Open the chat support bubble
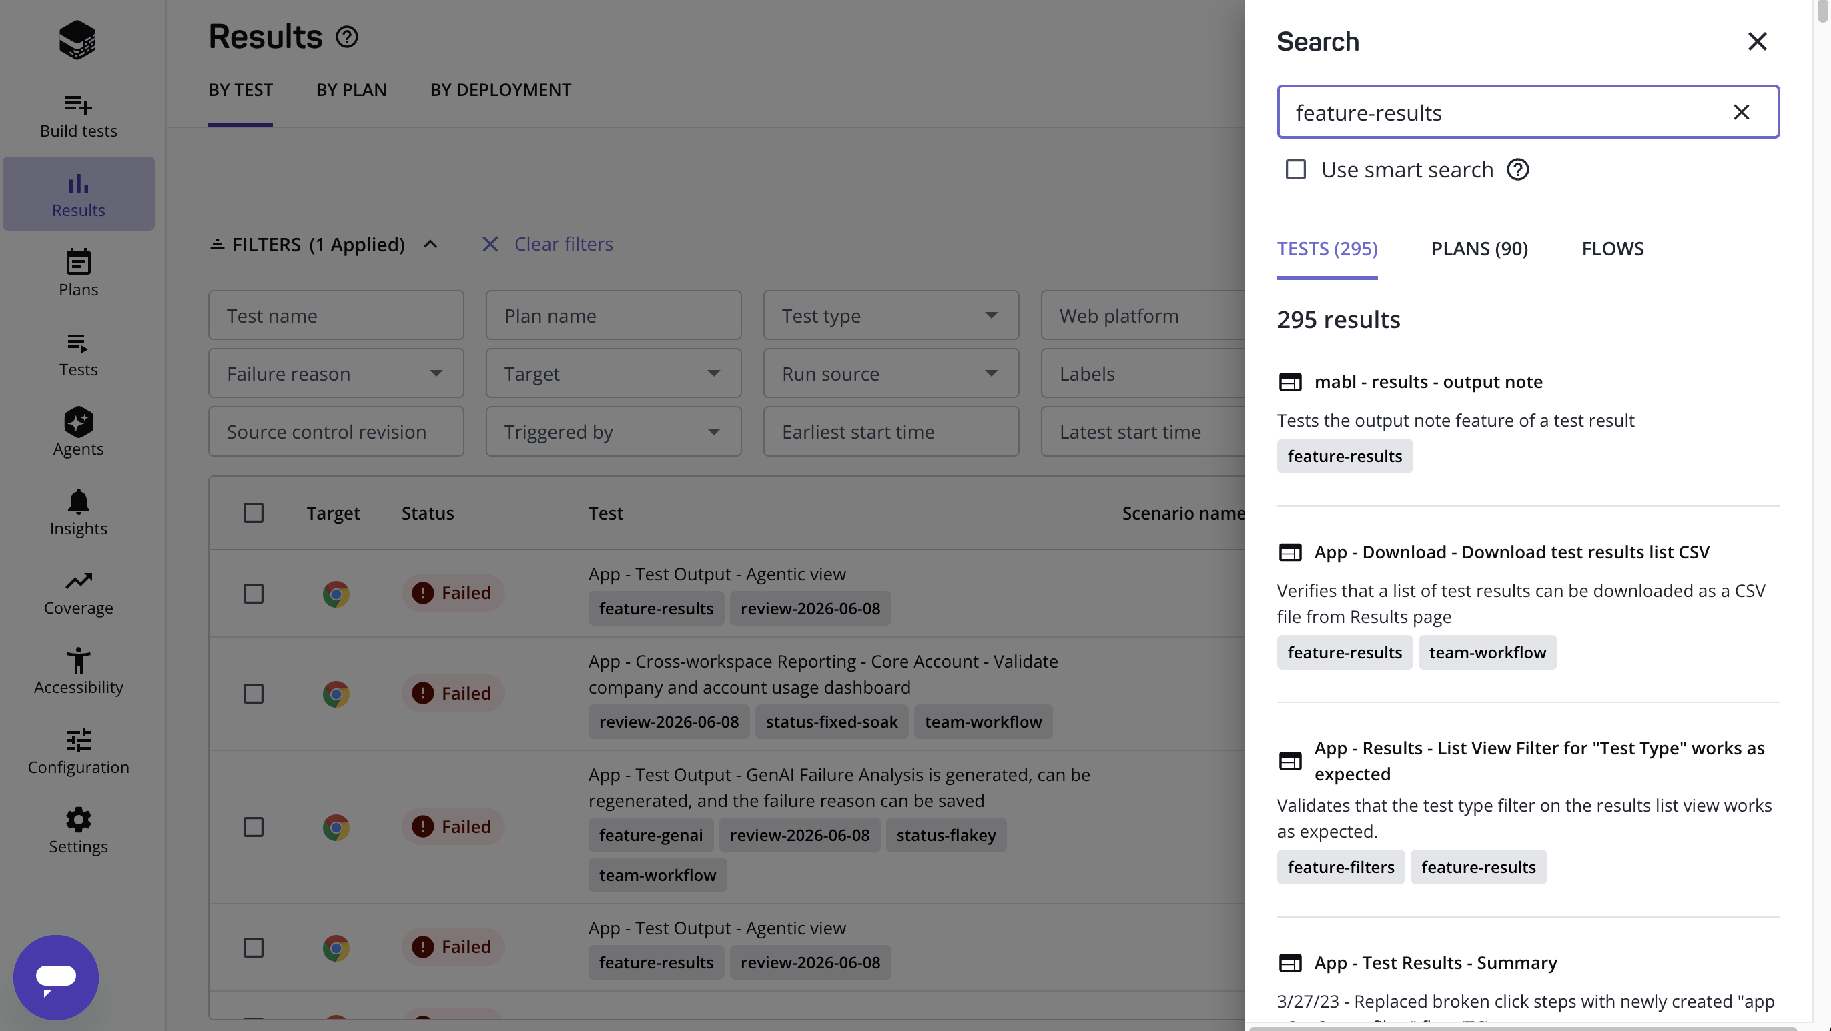This screenshot has height=1031, width=1831. (x=55, y=977)
